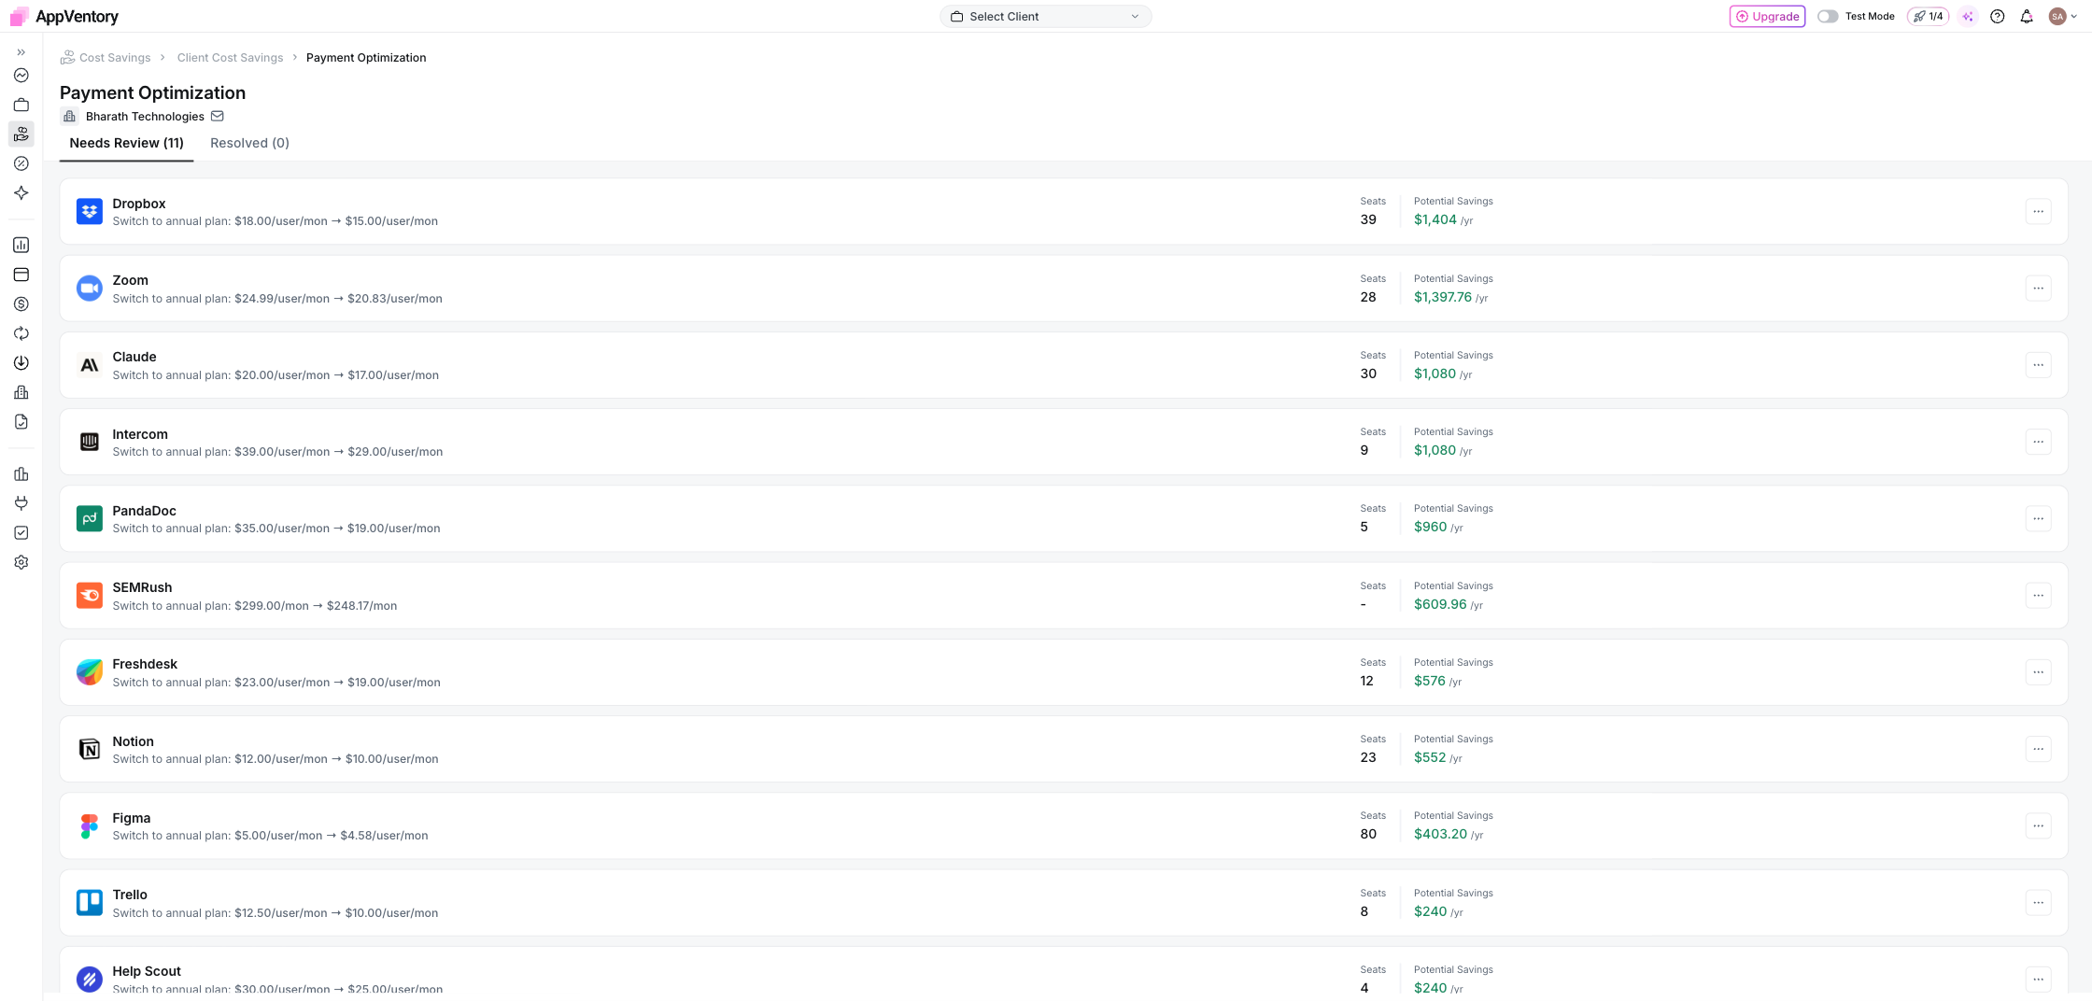Open the circled down-arrow icon in the sidebar
The image size is (2092, 1001).
[21, 363]
